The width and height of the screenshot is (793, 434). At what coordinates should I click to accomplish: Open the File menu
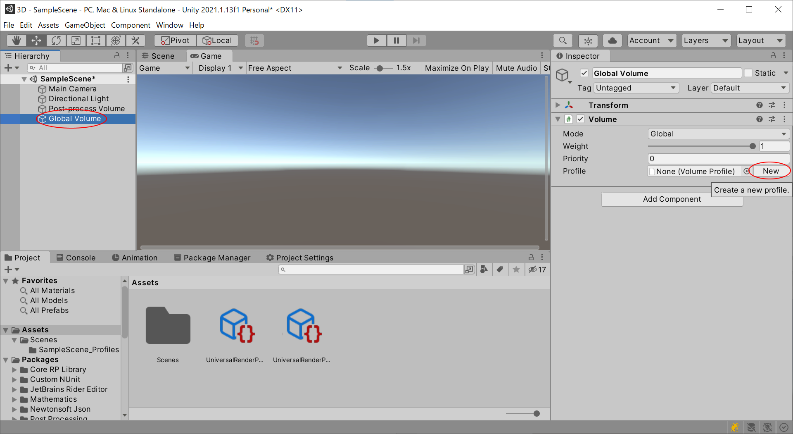(9, 25)
